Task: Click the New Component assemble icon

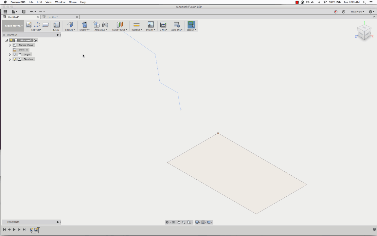Action: [97, 25]
